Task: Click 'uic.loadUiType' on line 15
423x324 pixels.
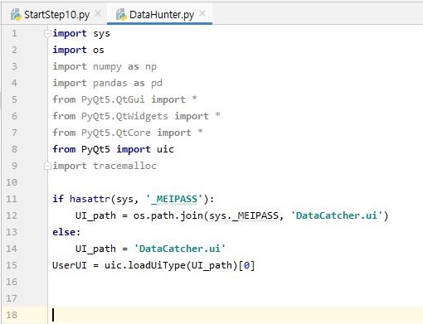Action: pos(145,265)
